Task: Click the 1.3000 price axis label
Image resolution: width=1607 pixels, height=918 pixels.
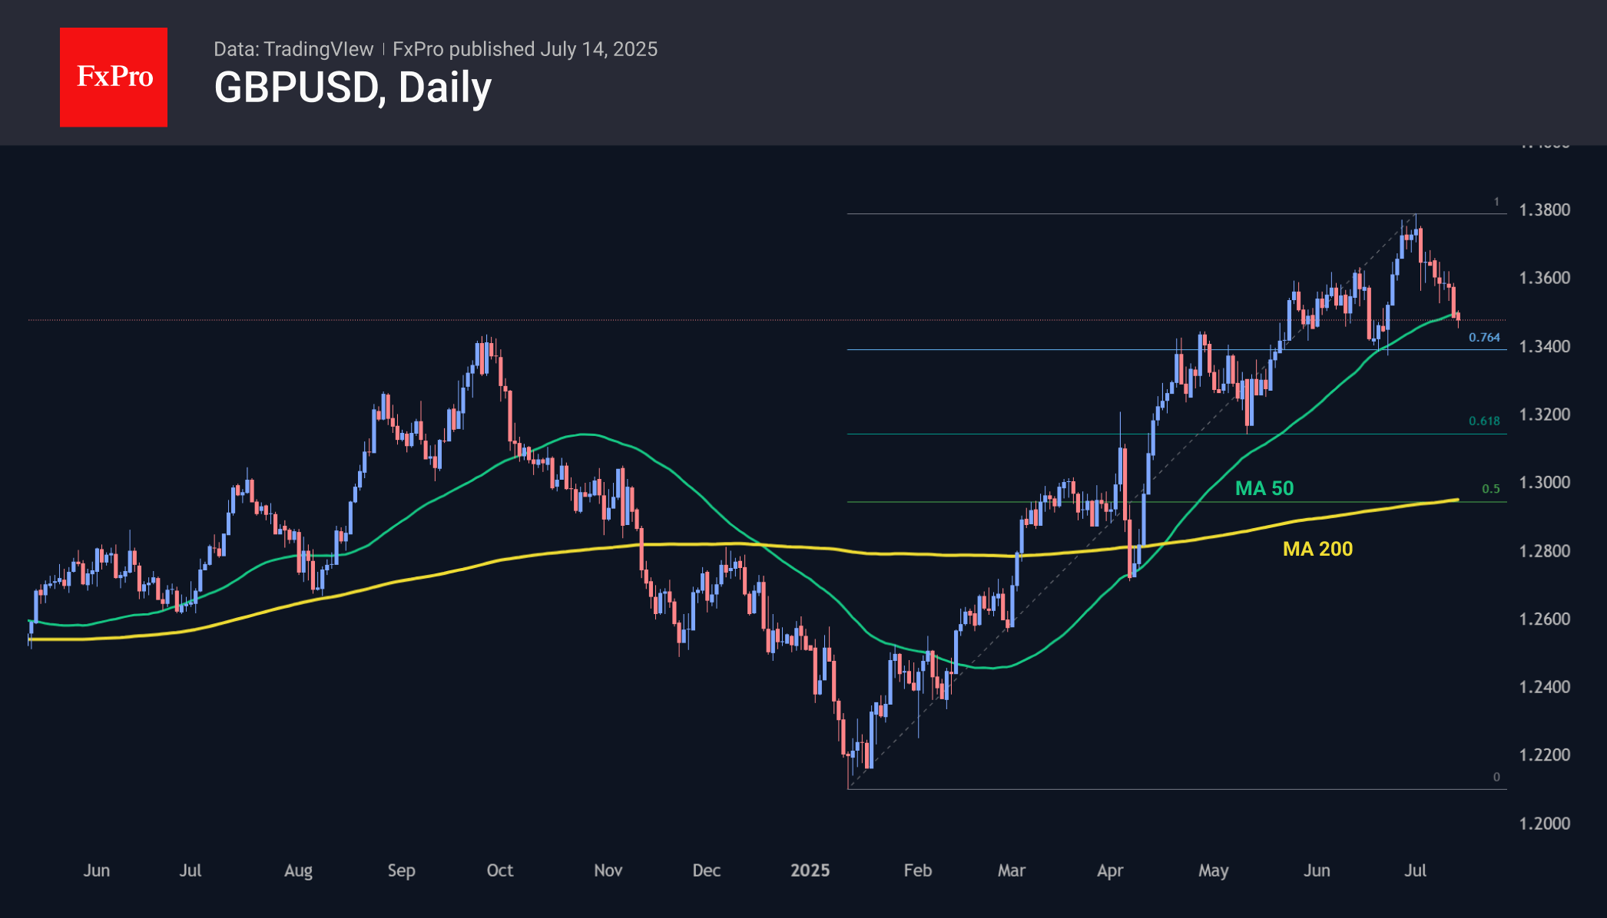Action: click(1544, 483)
